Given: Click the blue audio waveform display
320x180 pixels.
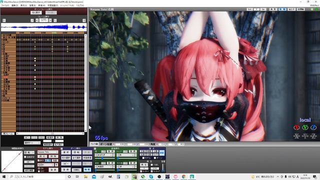Looking at the screenshot, I should click(x=43, y=27).
